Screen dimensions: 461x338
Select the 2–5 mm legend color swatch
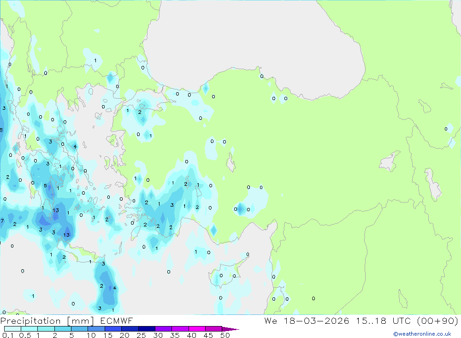pyautogui.click(x=63, y=329)
